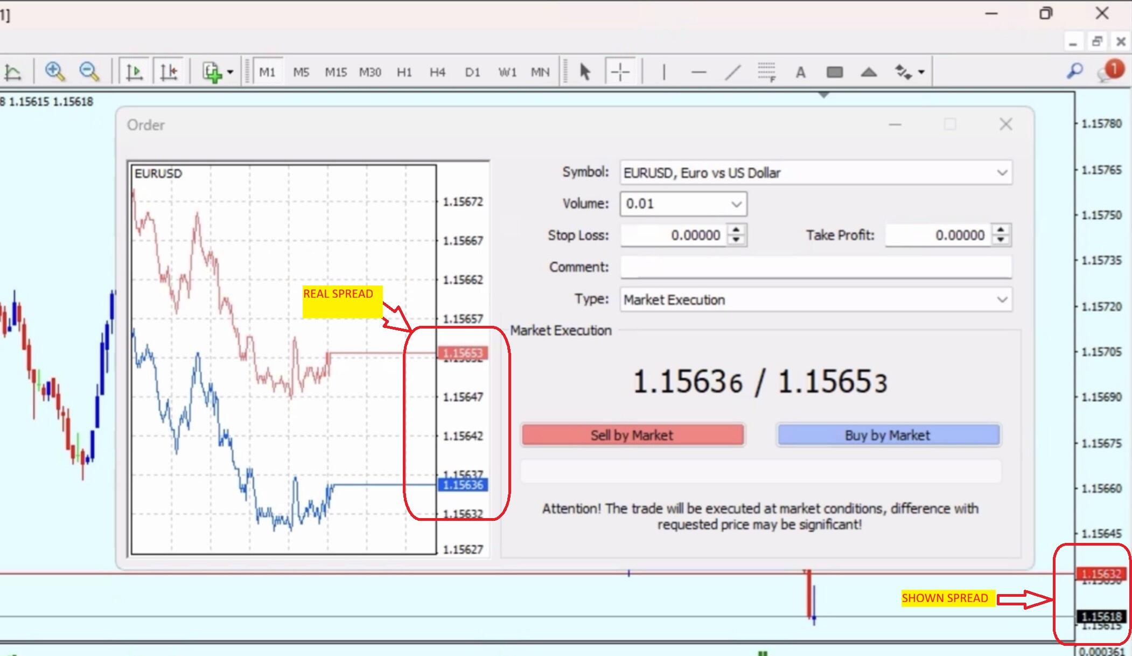
Task: Select the D1 timeframe
Action: pyautogui.click(x=472, y=72)
